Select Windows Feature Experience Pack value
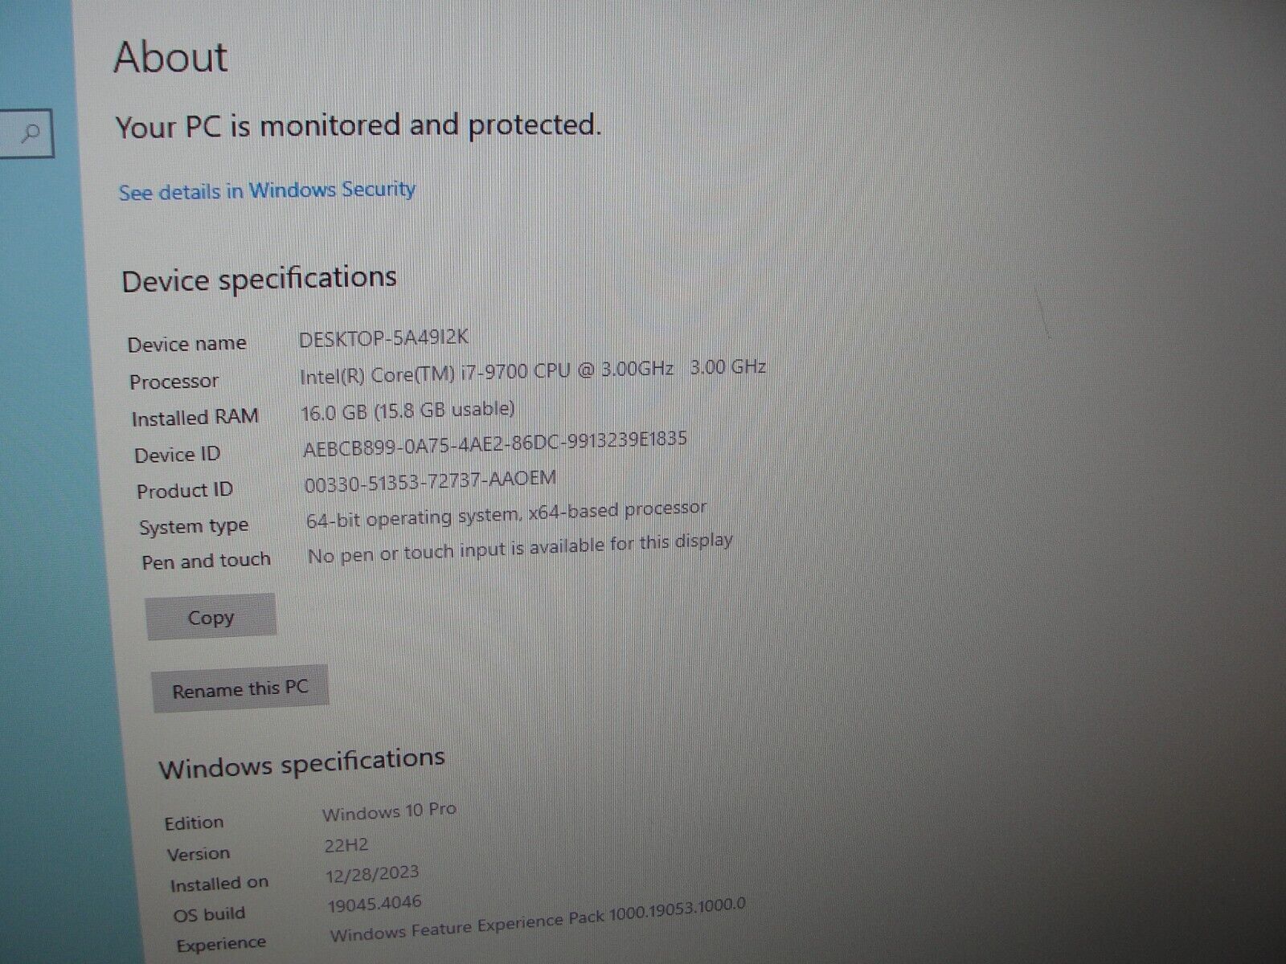 538,920
